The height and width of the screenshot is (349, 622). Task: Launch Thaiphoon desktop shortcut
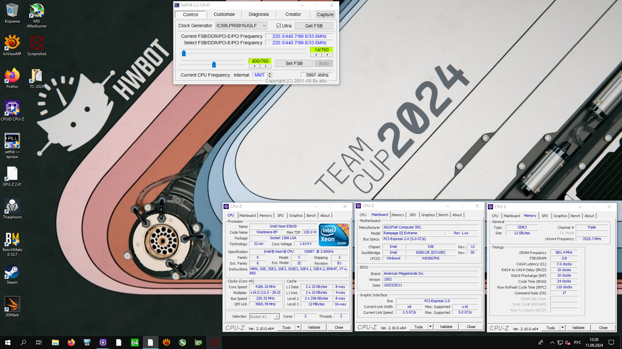[x=12, y=209]
